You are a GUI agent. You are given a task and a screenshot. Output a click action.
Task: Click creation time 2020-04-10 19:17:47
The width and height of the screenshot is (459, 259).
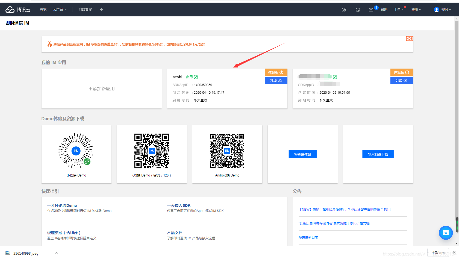point(209,93)
